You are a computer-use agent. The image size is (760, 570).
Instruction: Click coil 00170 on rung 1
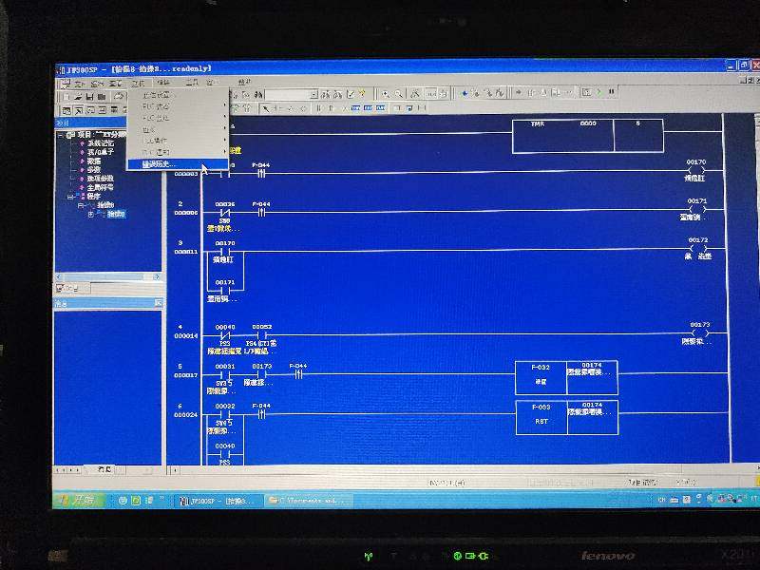coord(696,170)
